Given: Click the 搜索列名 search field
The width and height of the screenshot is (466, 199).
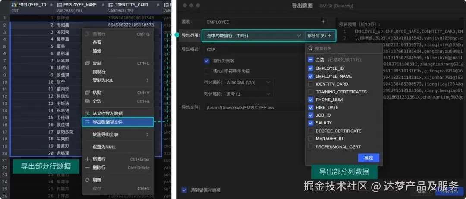Looking at the screenshot, I should (x=344, y=48).
